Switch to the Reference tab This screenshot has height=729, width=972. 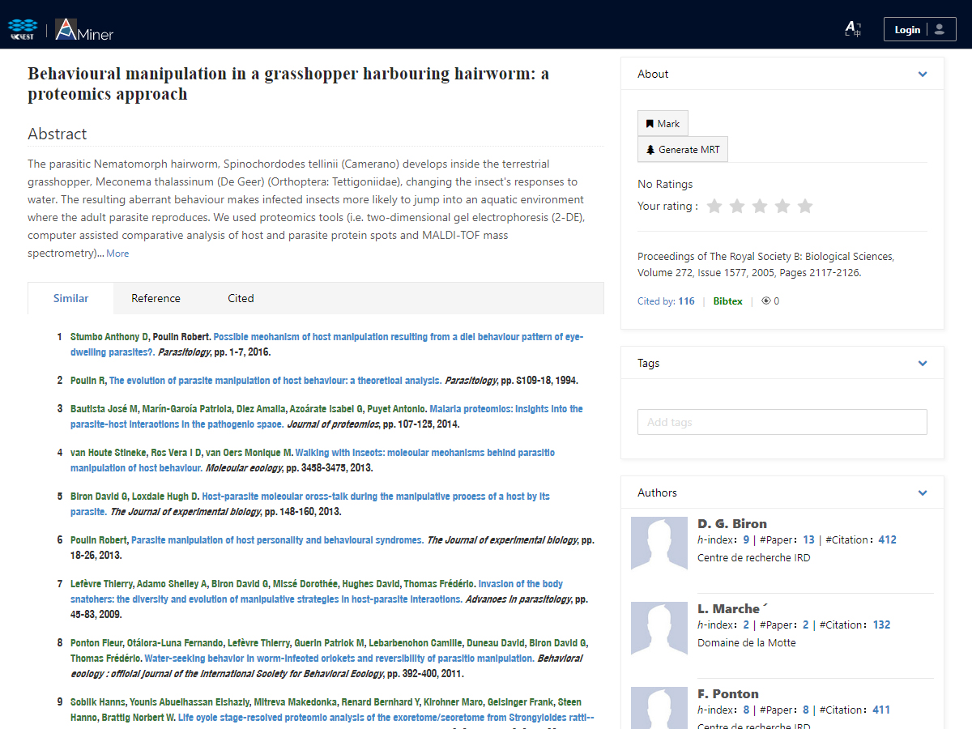tap(156, 298)
